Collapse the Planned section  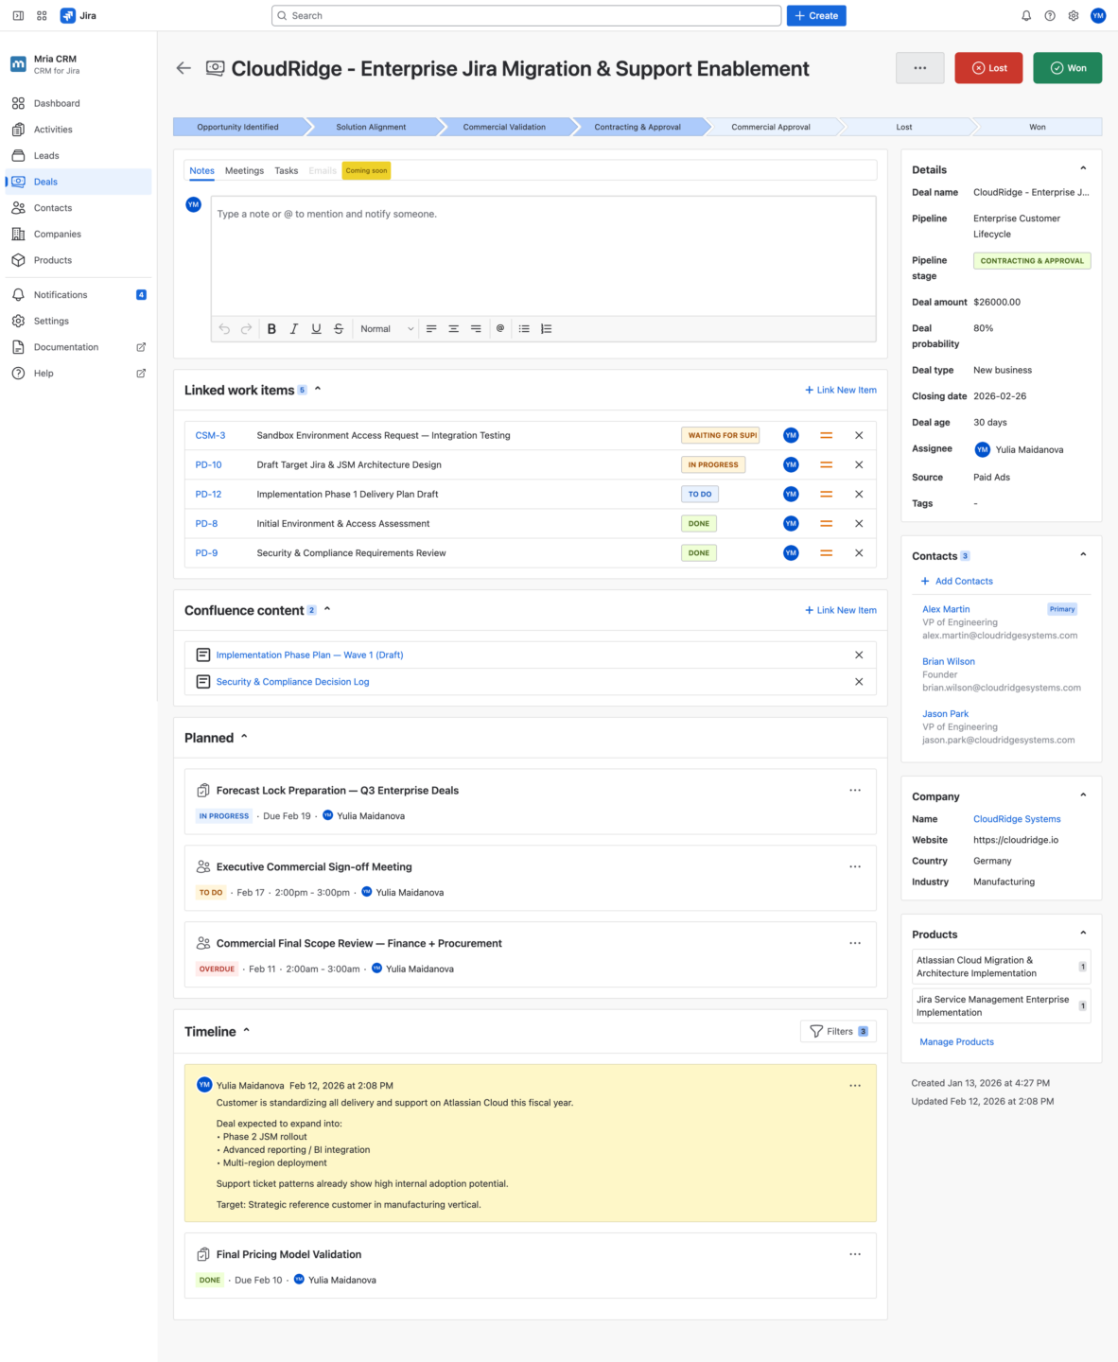244,737
